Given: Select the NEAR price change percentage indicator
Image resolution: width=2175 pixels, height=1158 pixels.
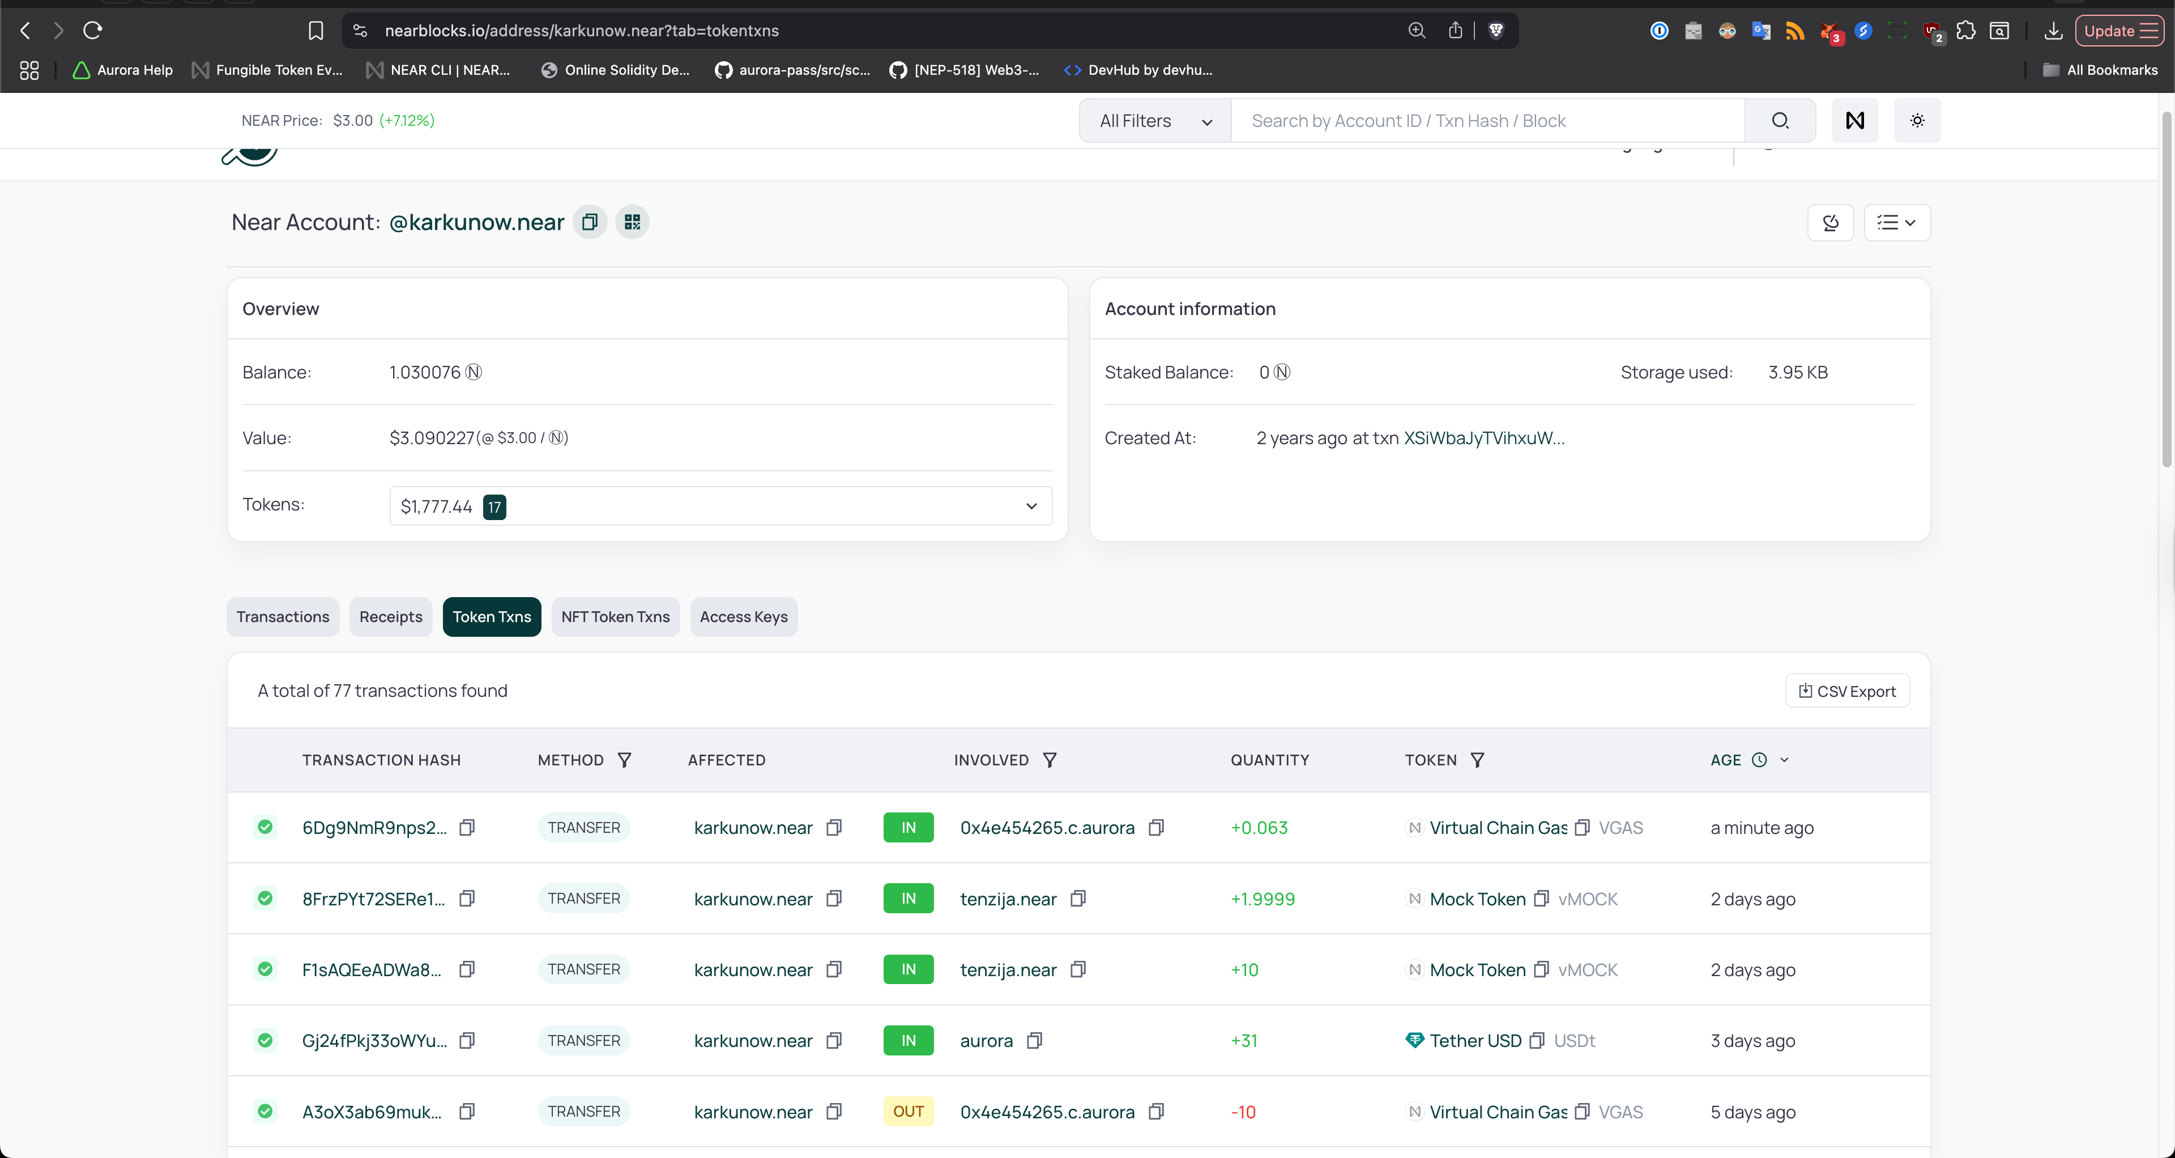Looking at the screenshot, I should (x=407, y=120).
